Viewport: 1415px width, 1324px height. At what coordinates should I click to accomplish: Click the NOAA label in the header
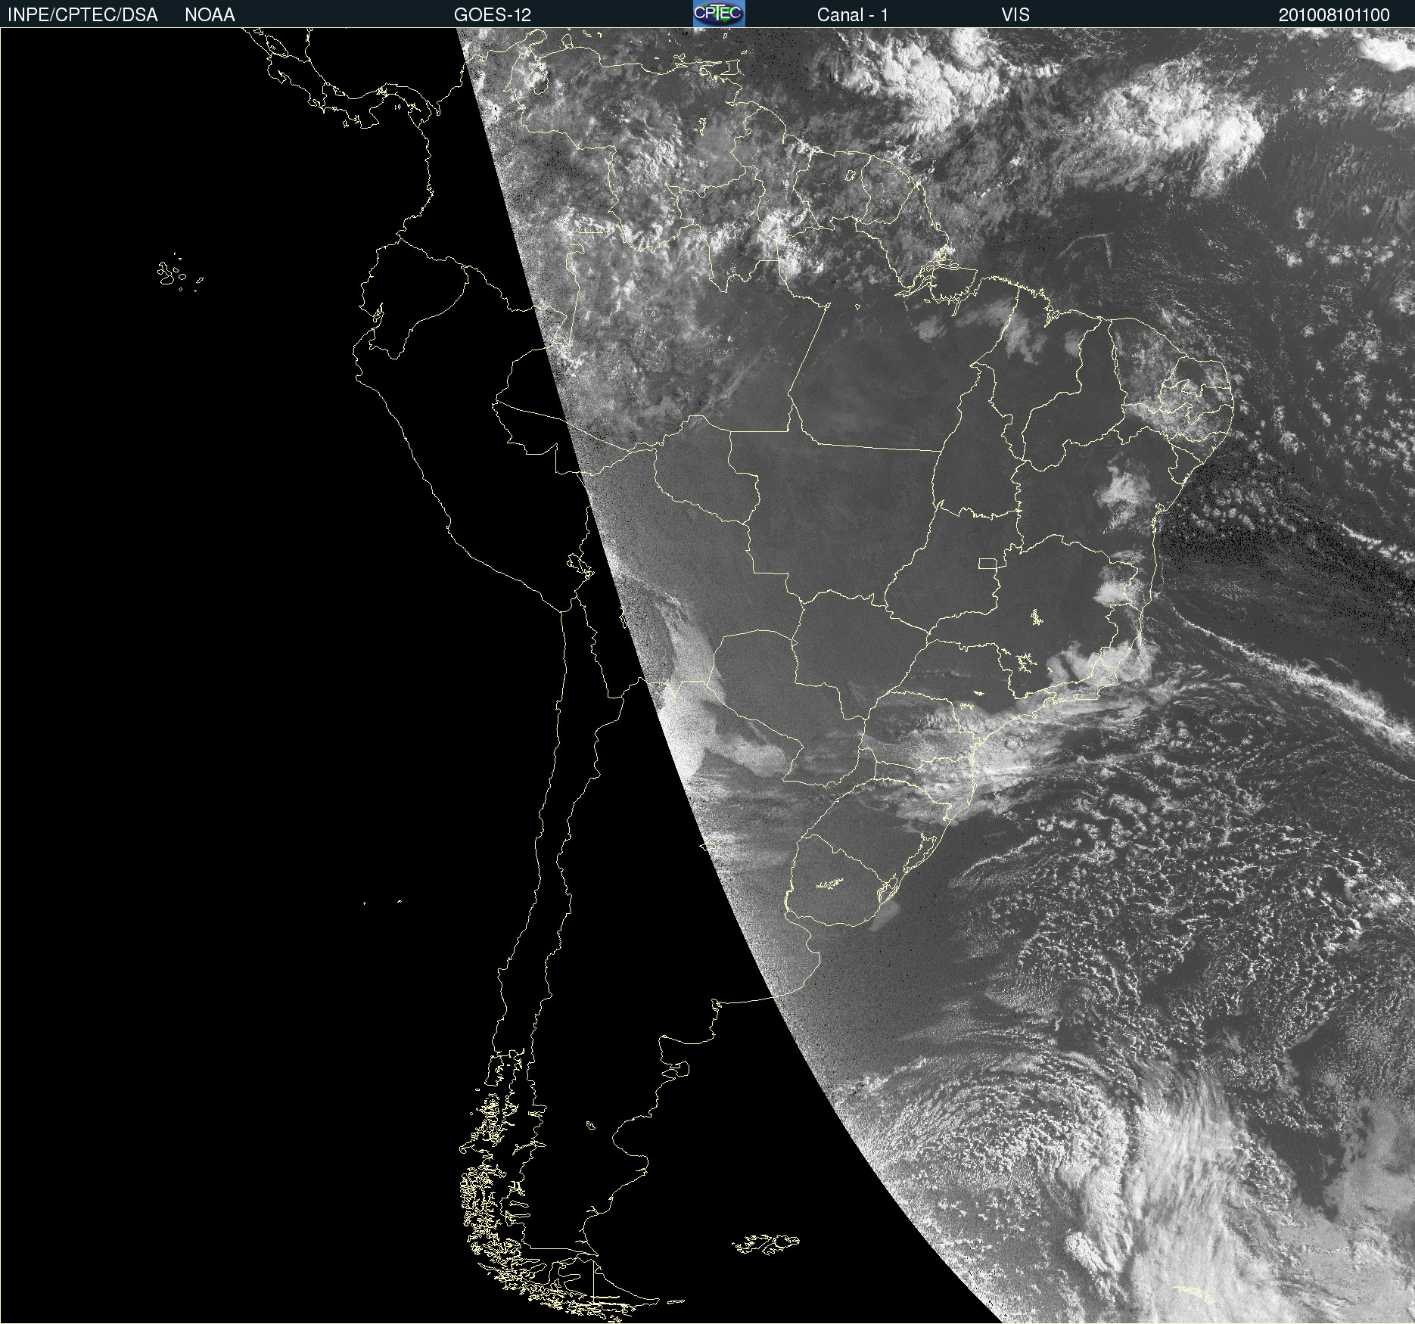point(210,15)
